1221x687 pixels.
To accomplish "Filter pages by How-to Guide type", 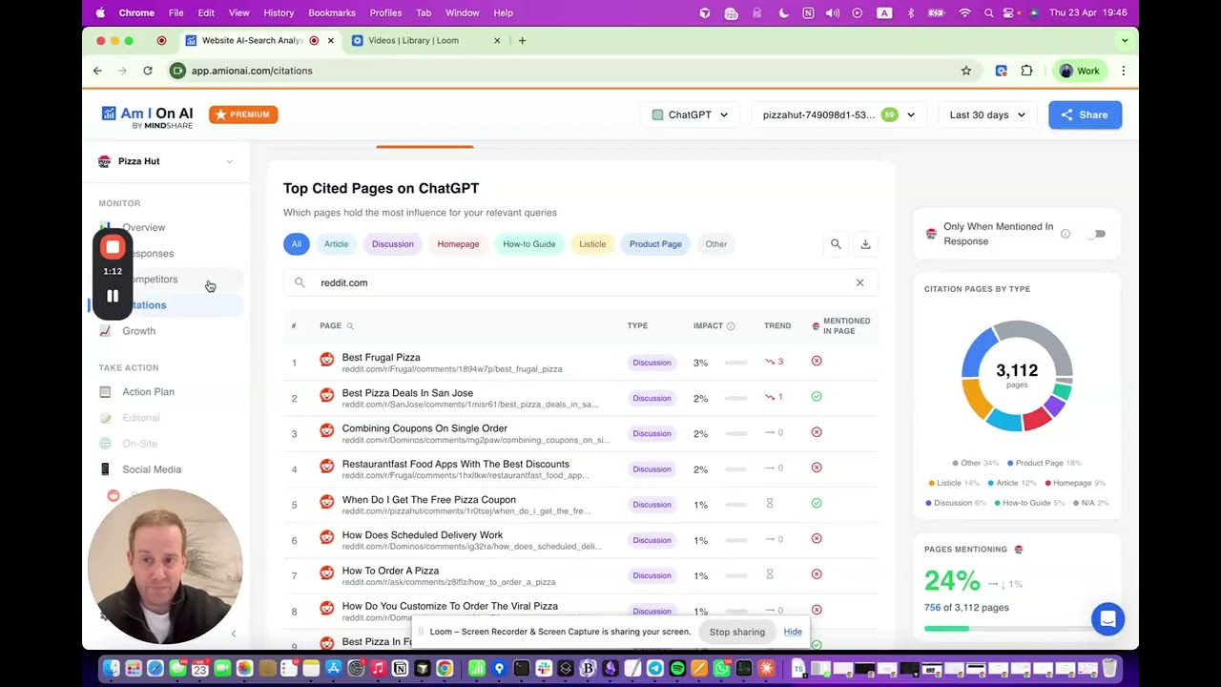I will (x=529, y=244).
